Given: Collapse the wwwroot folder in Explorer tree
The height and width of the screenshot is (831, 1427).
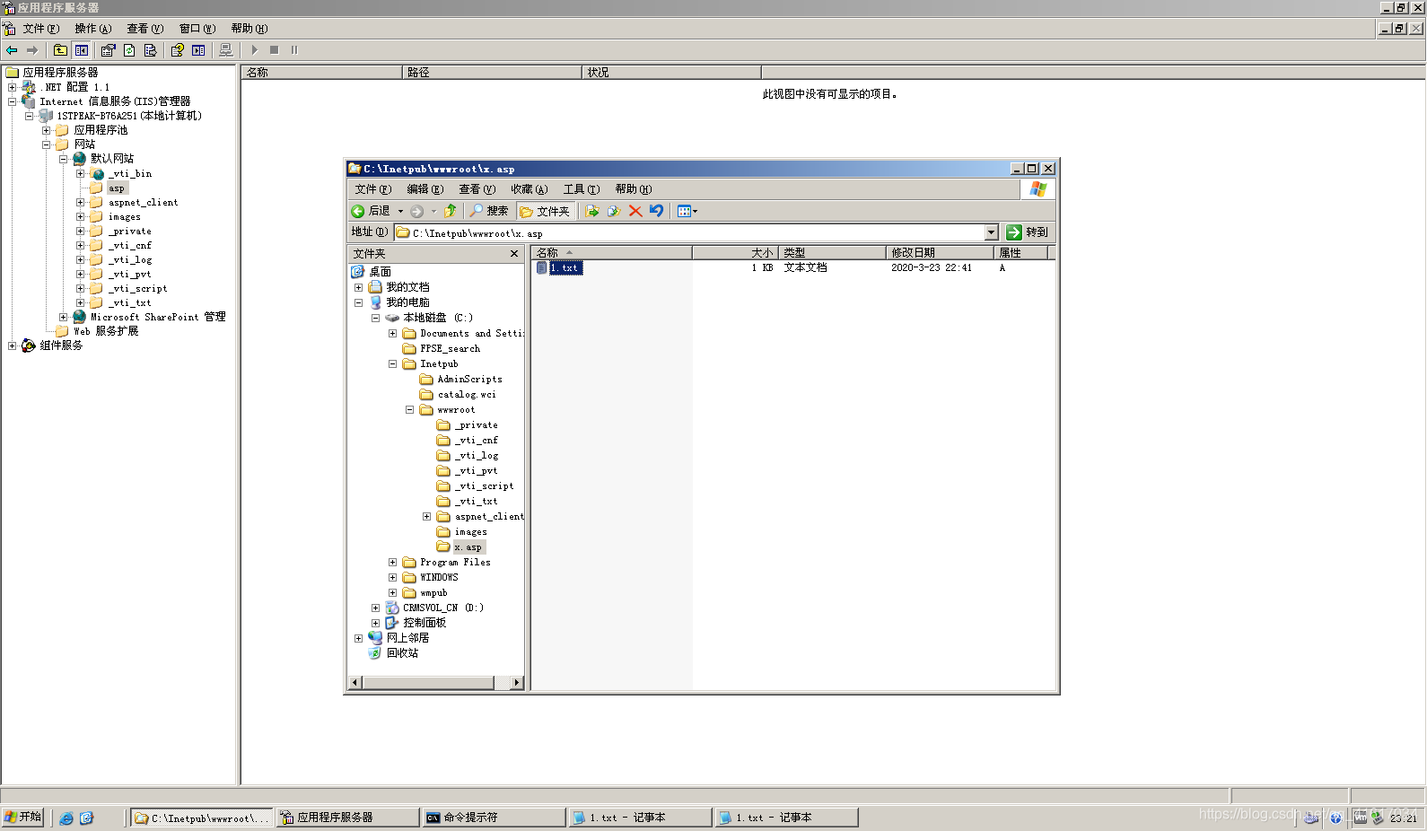Looking at the screenshot, I should click(409, 409).
